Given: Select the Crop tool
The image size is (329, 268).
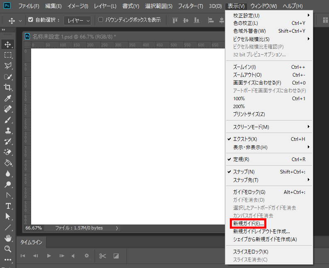Looking at the screenshot, I should click(x=8, y=87).
